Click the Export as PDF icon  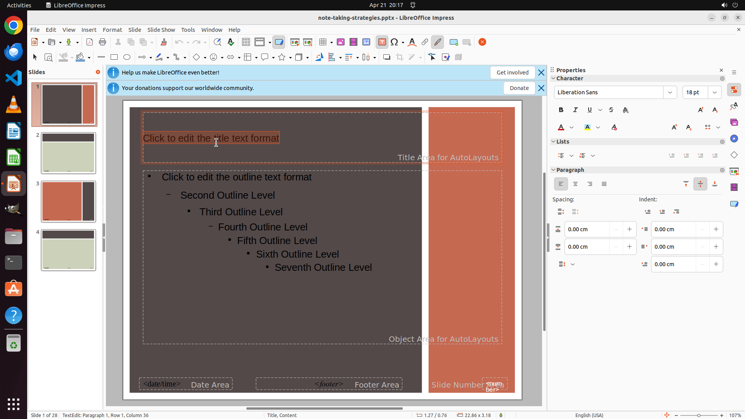tap(90, 42)
